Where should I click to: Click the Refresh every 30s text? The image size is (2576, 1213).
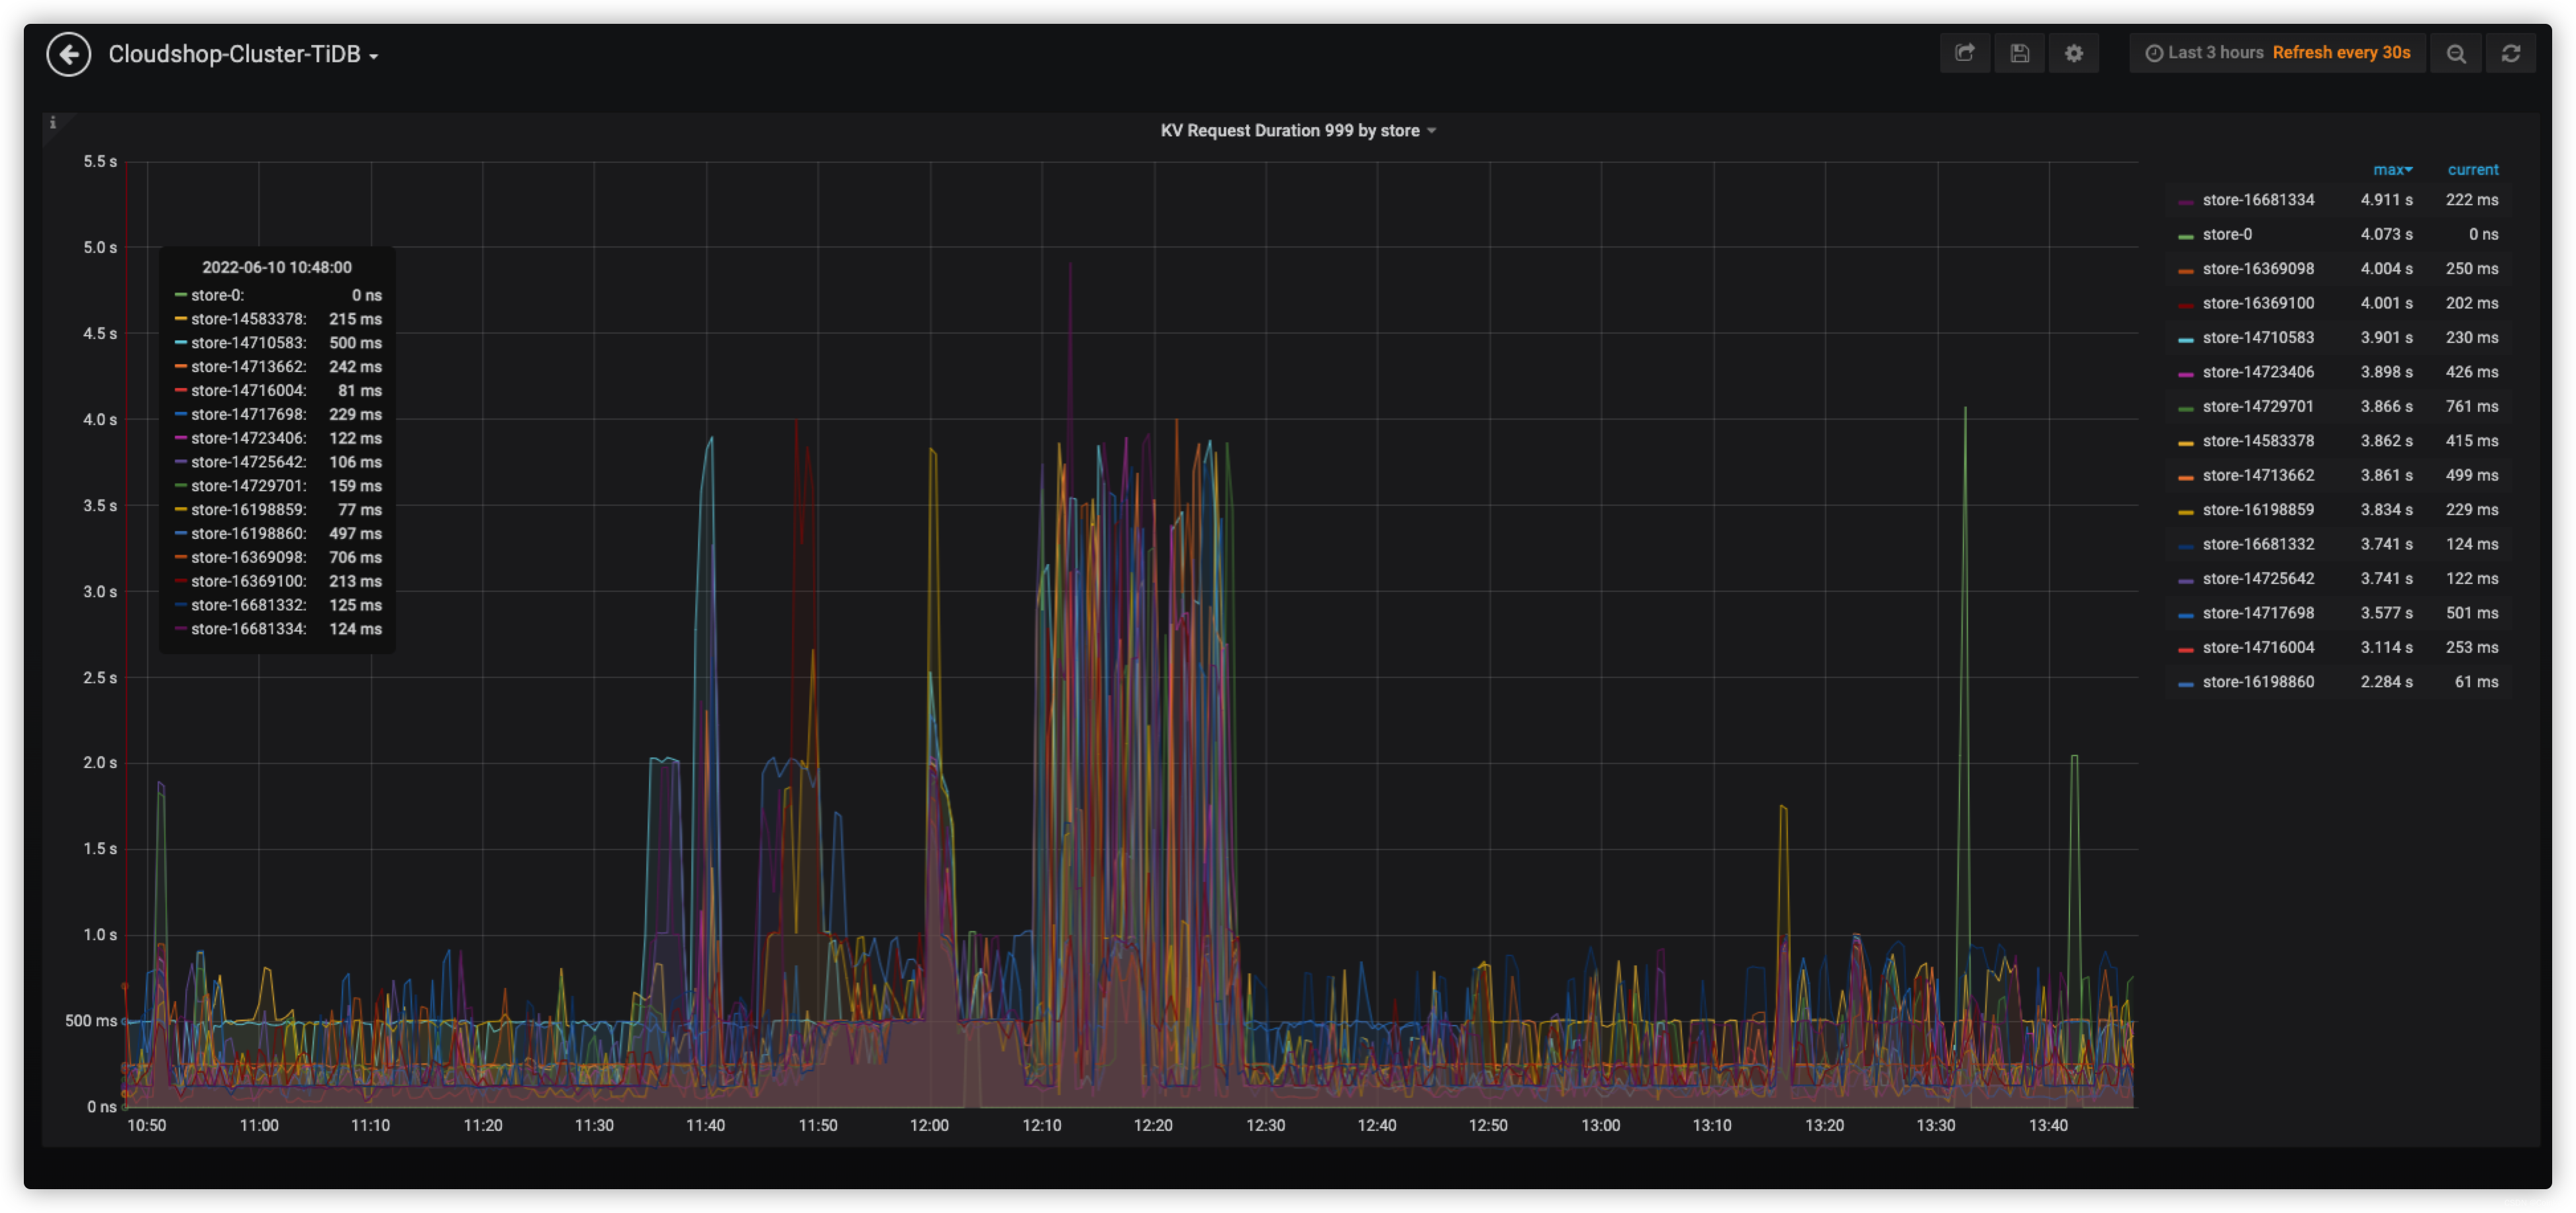point(2341,53)
